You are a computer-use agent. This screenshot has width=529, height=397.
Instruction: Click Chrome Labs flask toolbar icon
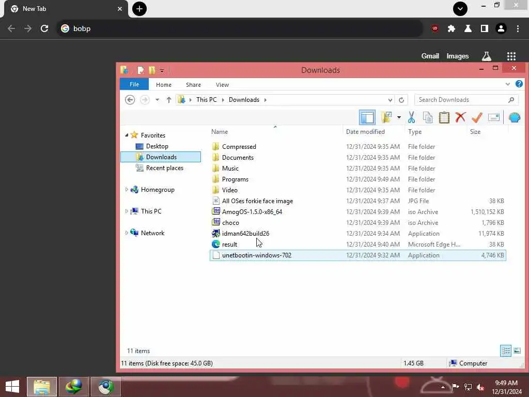[x=468, y=28]
